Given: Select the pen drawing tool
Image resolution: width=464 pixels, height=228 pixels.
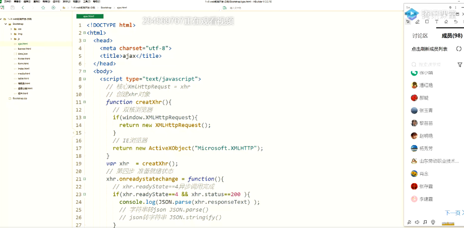Looking at the screenshot, I should click(x=417, y=22).
